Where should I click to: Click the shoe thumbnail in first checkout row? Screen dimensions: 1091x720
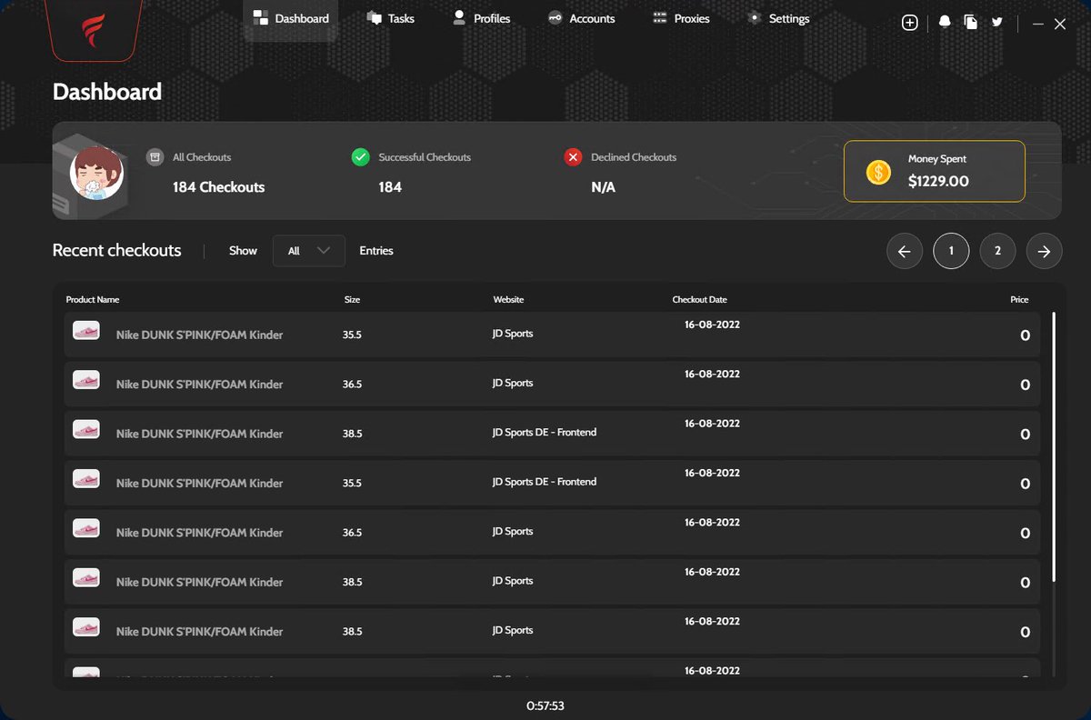pyautogui.click(x=86, y=331)
